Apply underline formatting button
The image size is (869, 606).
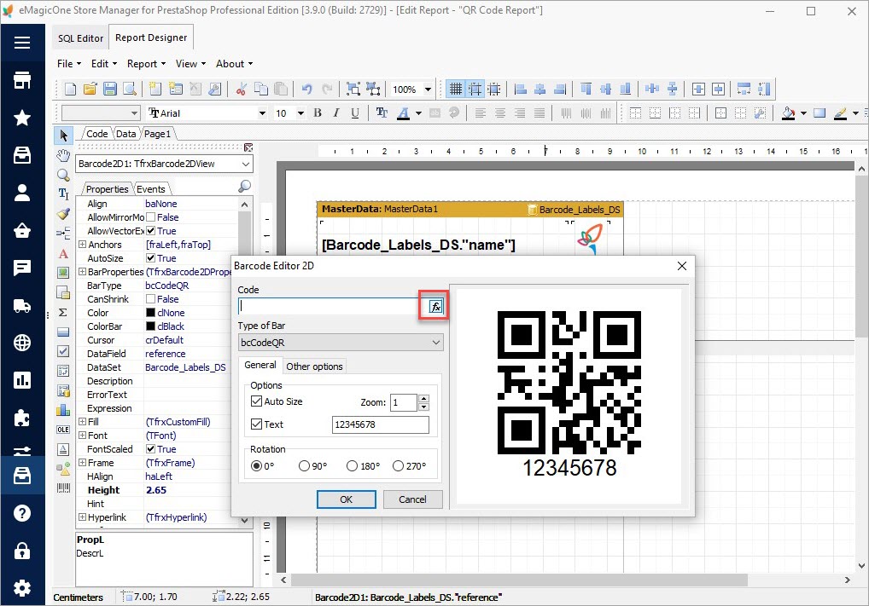coord(355,113)
